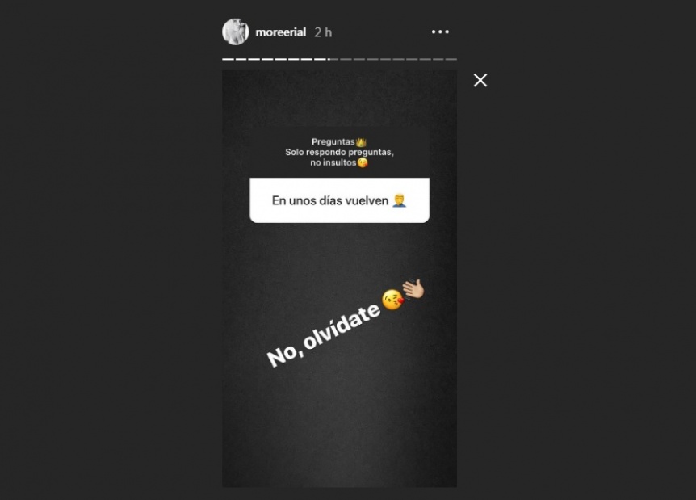
Task: Close the story with the X icon
Action: click(480, 81)
